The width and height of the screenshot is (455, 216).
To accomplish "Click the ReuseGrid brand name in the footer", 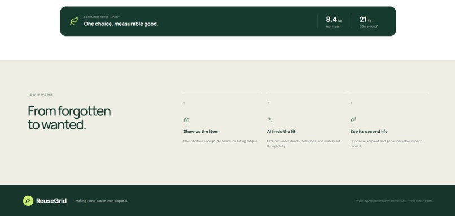I will (x=51, y=201).
